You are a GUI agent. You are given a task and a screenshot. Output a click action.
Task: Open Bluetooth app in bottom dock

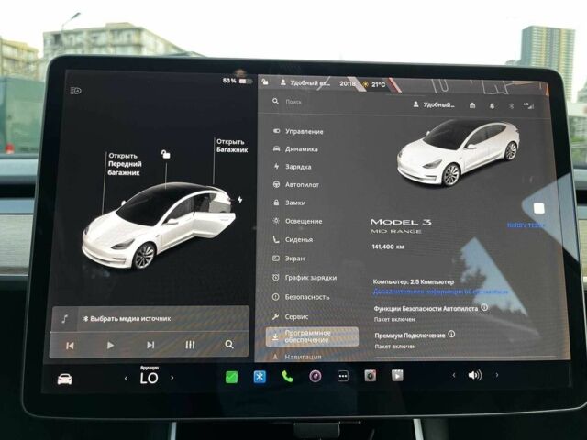(x=260, y=377)
